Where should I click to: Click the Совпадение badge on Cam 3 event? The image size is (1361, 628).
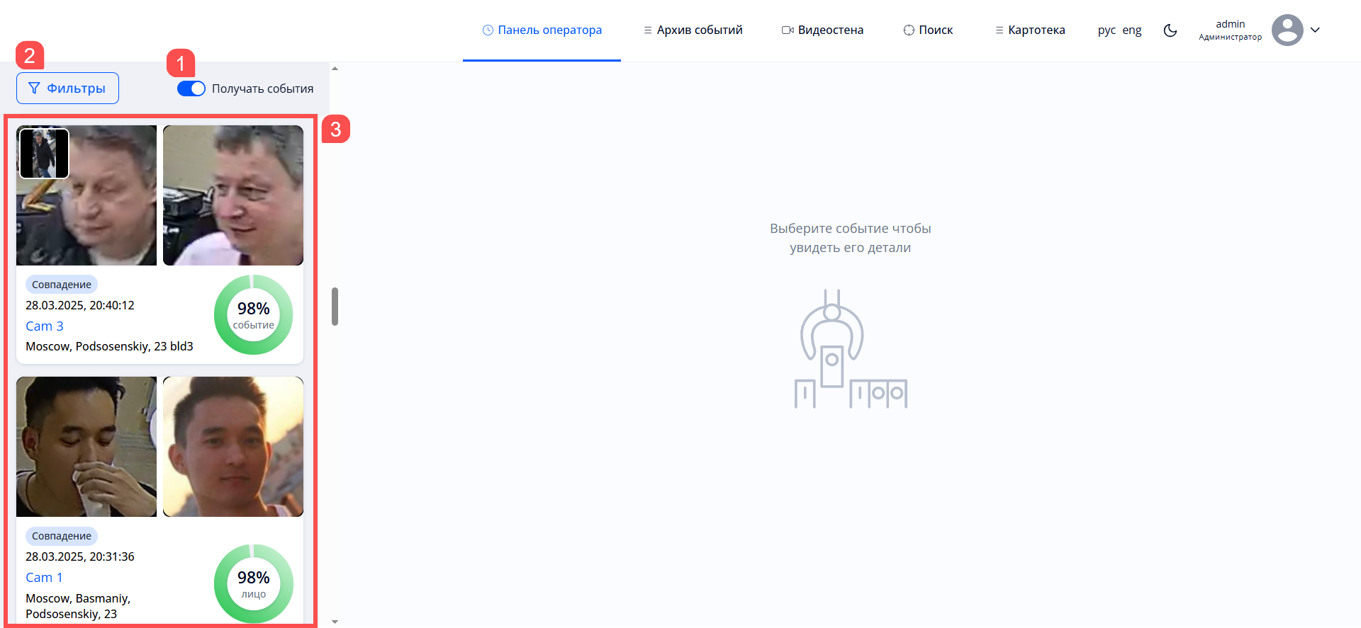click(62, 285)
